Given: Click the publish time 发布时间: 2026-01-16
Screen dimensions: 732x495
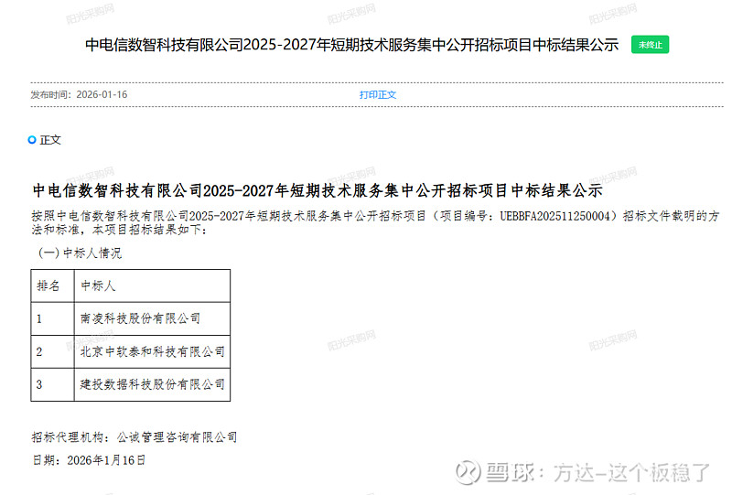Looking at the screenshot, I should [x=79, y=95].
